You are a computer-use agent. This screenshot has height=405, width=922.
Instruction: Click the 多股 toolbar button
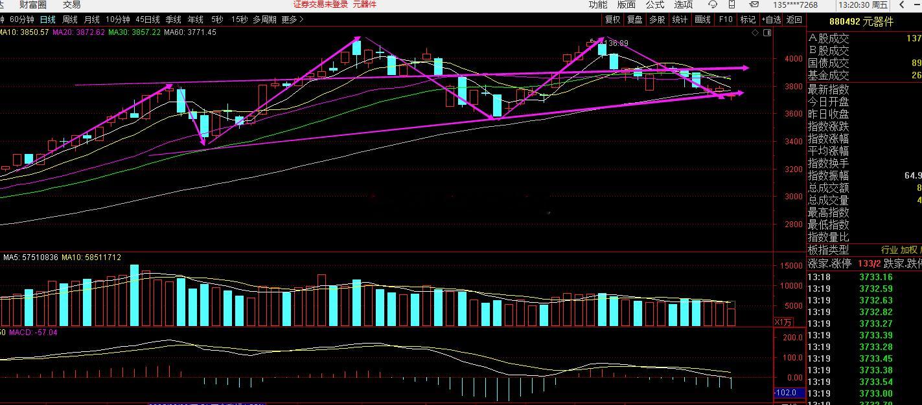point(657,19)
